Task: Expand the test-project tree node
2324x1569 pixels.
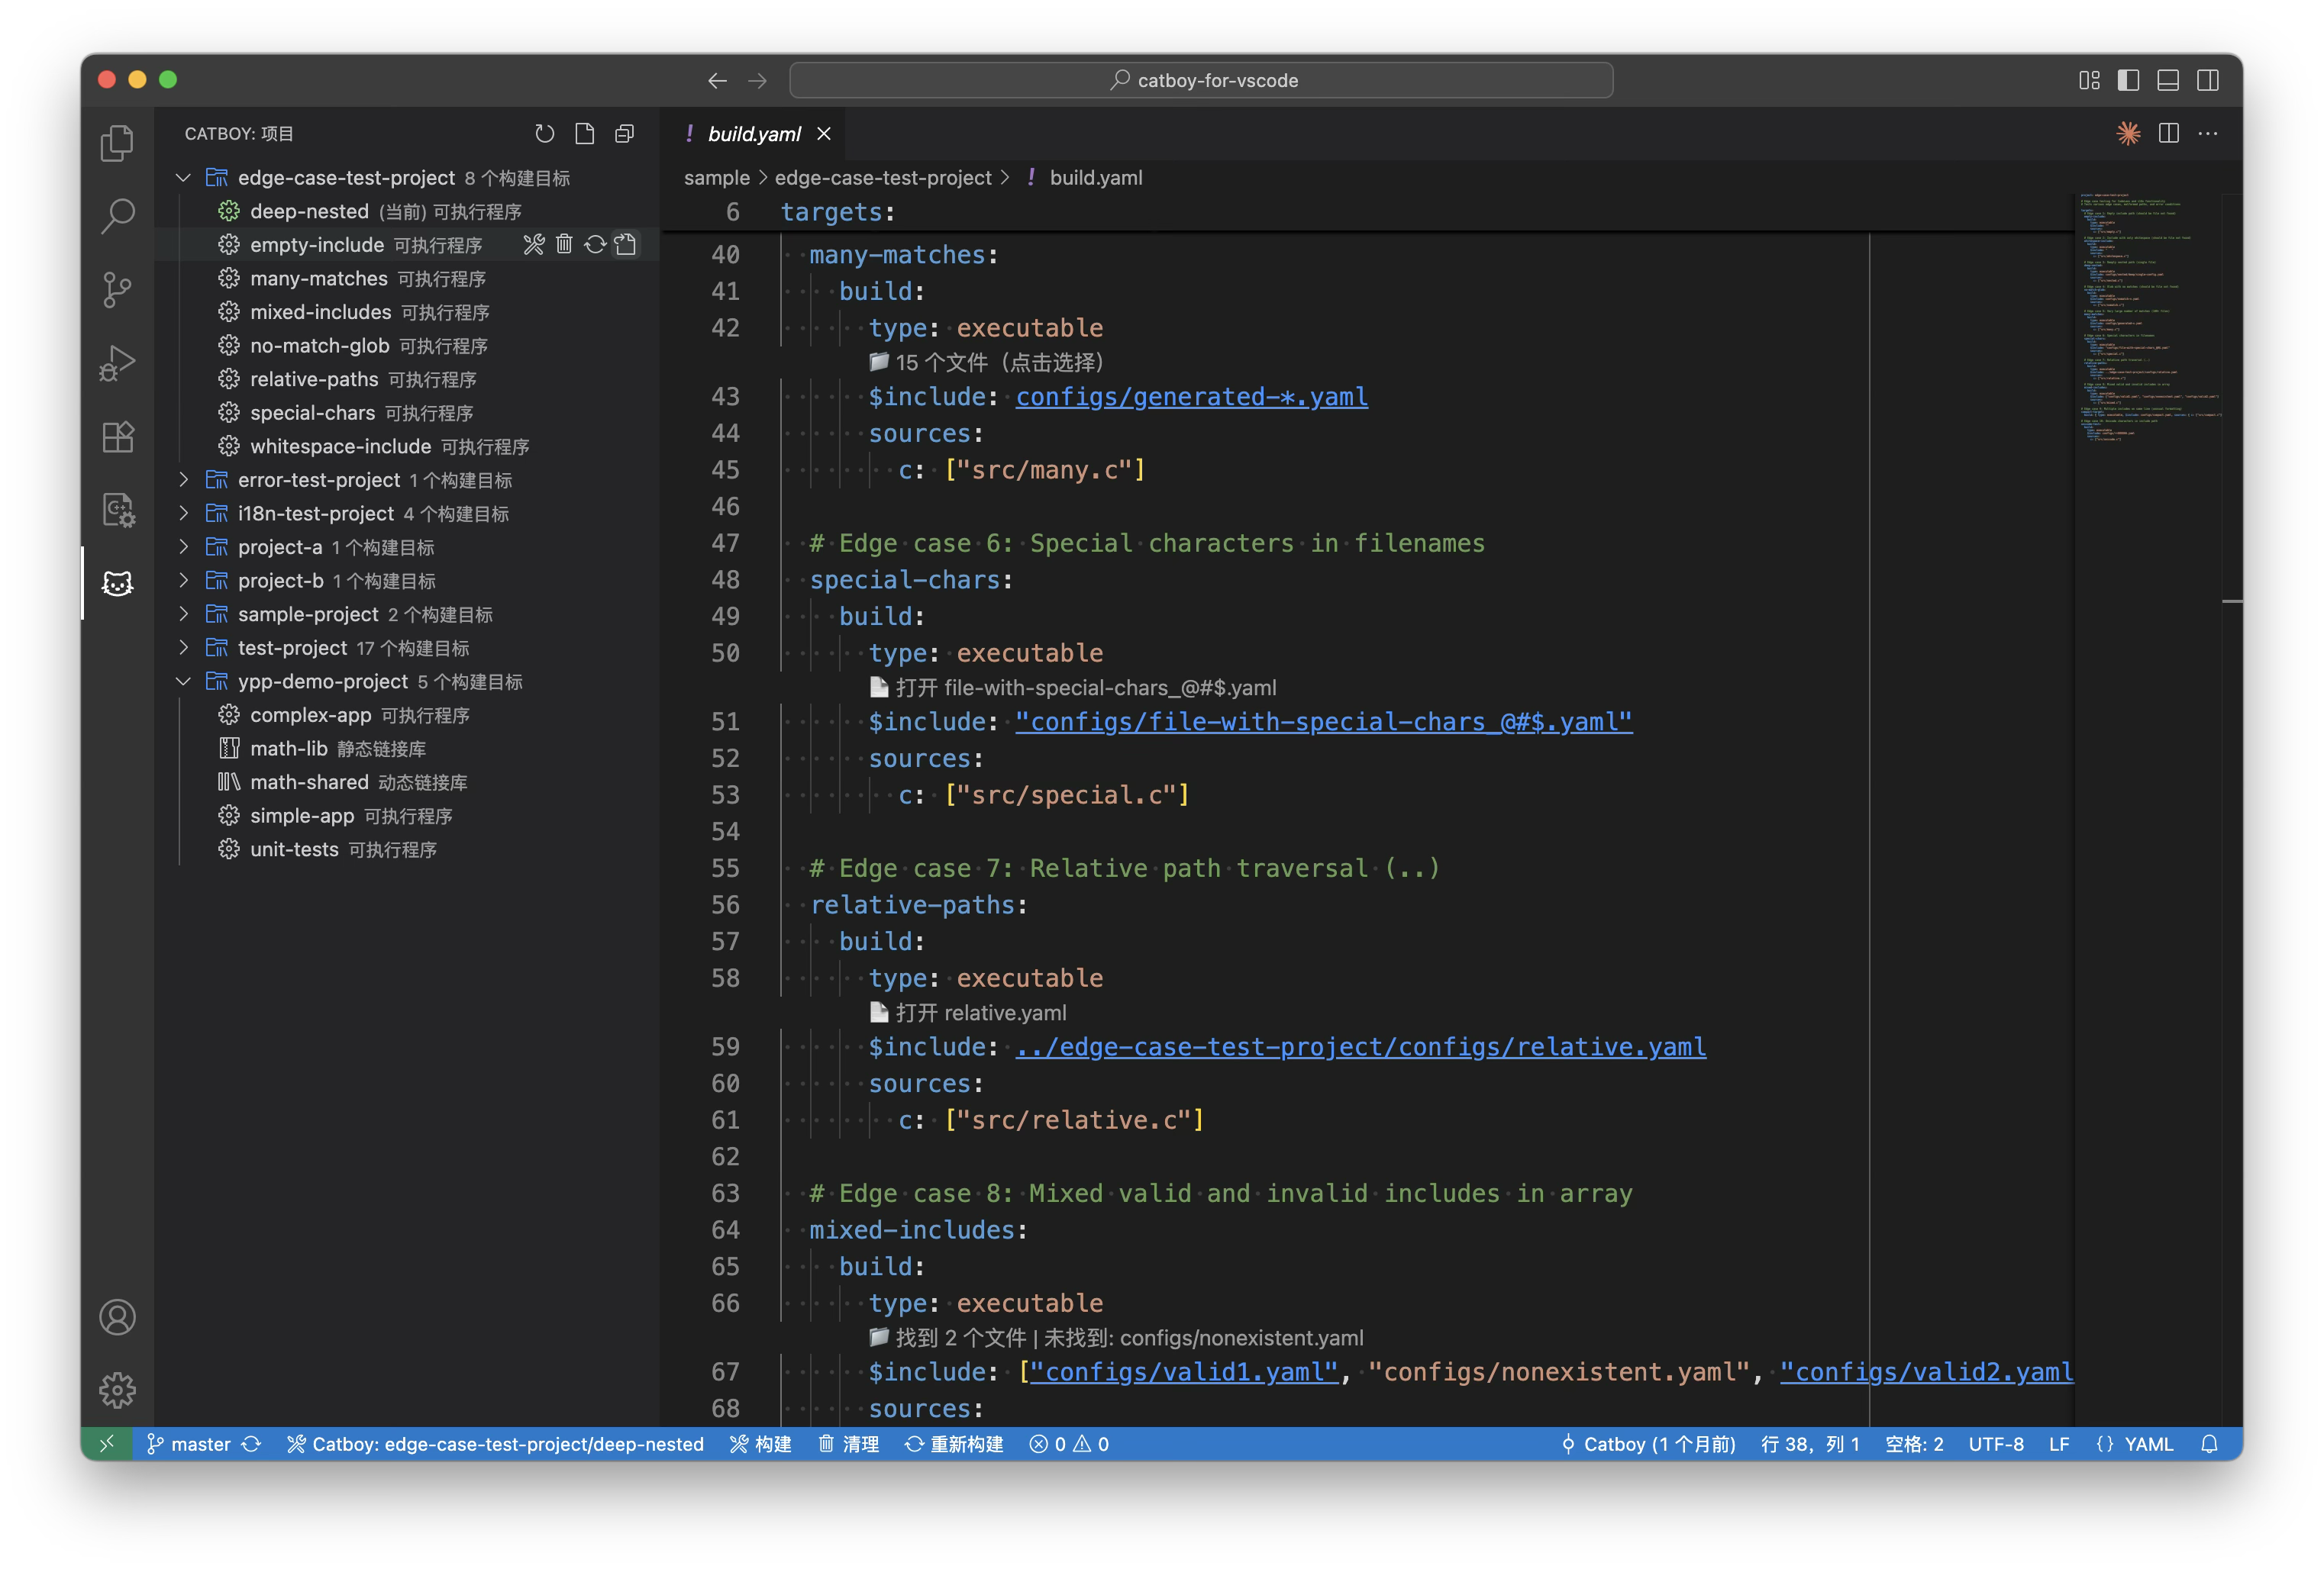Action: (184, 648)
